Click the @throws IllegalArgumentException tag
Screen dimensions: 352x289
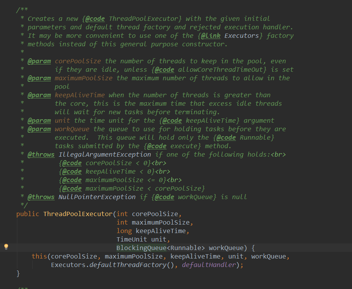point(41,154)
